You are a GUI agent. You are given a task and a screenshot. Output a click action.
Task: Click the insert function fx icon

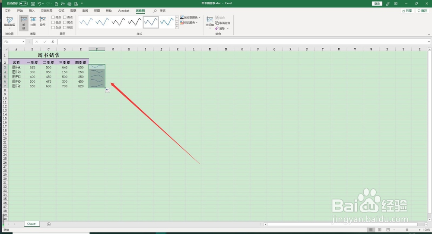[x=53, y=42]
